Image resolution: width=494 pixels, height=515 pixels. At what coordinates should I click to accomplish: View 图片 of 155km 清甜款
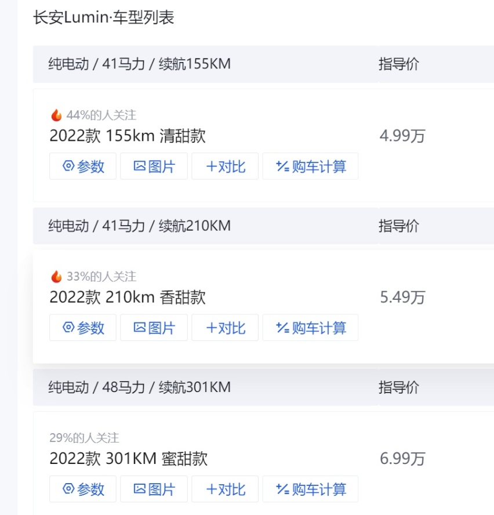154,166
